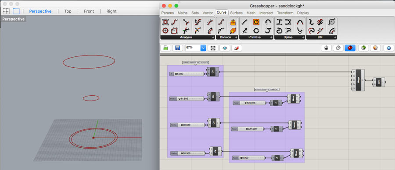Click the Factor slider showing 176.036

[249, 103]
